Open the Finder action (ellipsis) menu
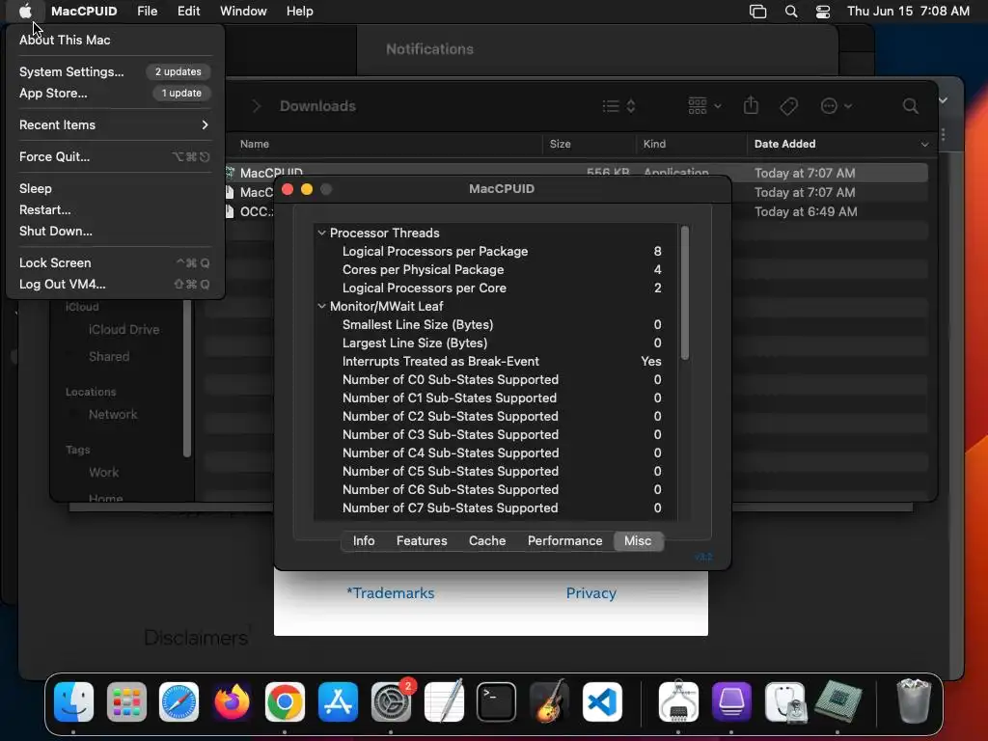This screenshot has height=741, width=988. pyautogui.click(x=837, y=106)
